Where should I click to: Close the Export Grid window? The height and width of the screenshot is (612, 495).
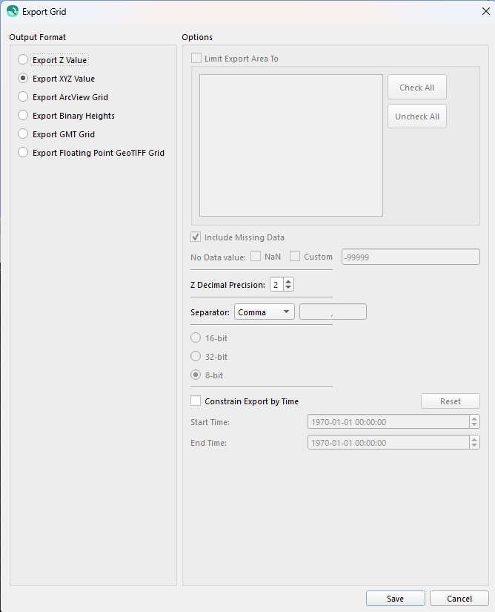click(x=485, y=11)
